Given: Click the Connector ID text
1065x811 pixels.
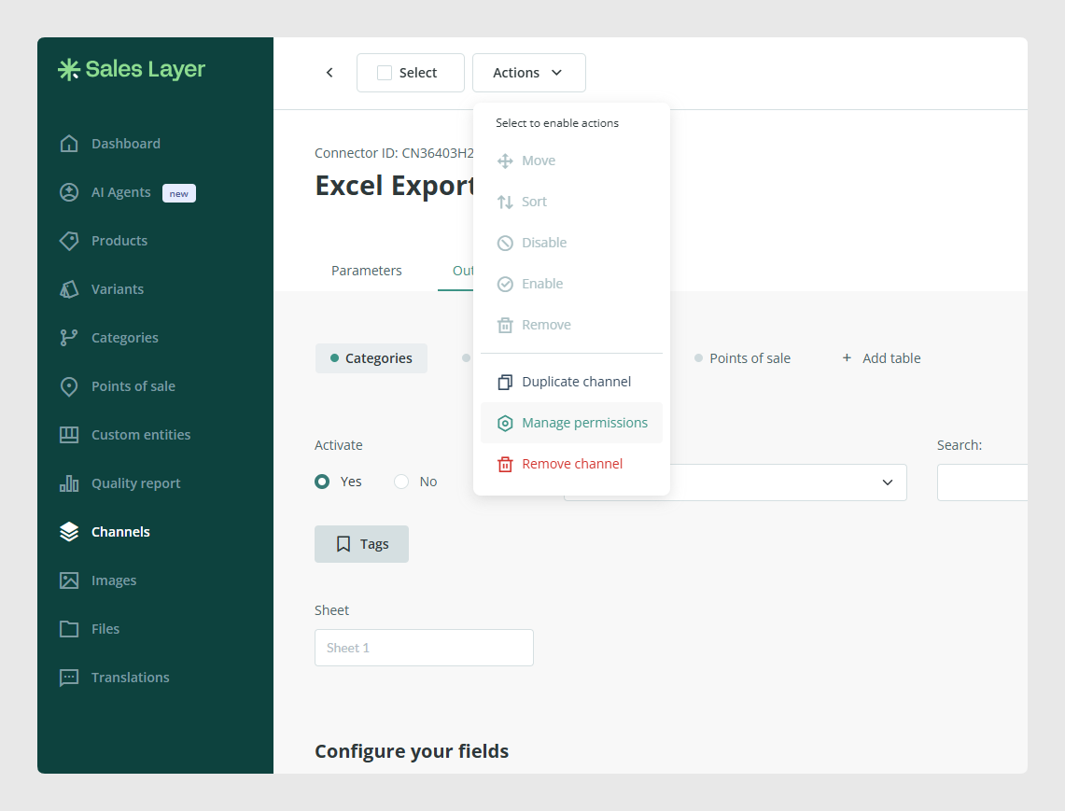Looking at the screenshot, I should (394, 153).
